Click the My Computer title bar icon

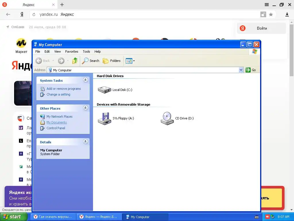pyautogui.click(x=36, y=45)
